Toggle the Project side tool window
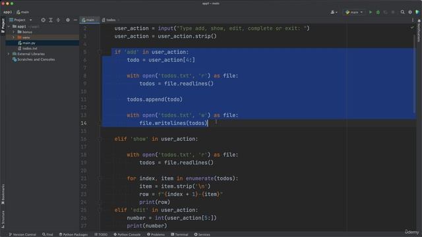 coord(3,26)
